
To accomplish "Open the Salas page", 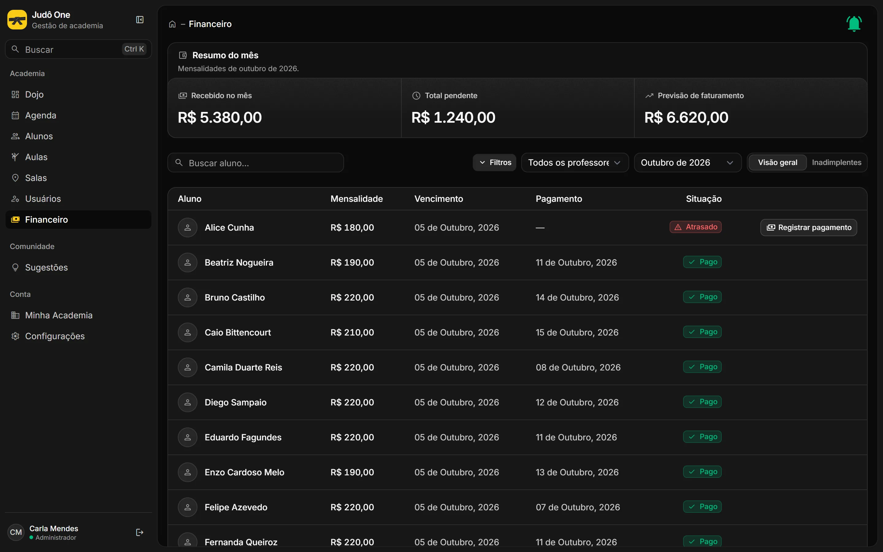I will click(78, 178).
